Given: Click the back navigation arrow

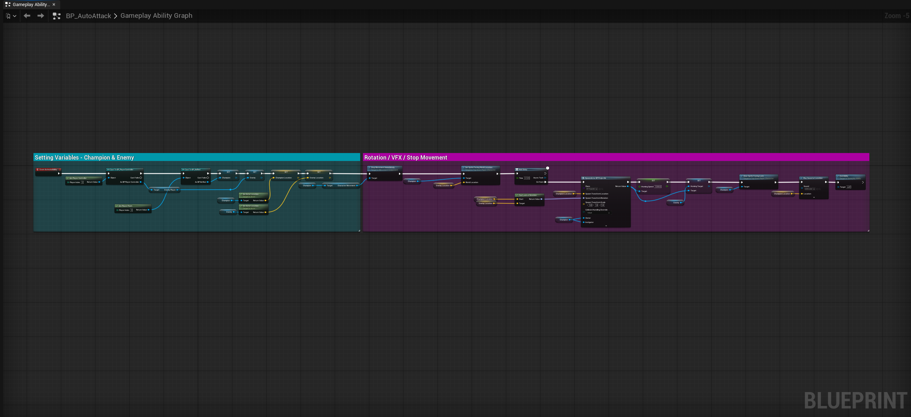Looking at the screenshot, I should (27, 16).
